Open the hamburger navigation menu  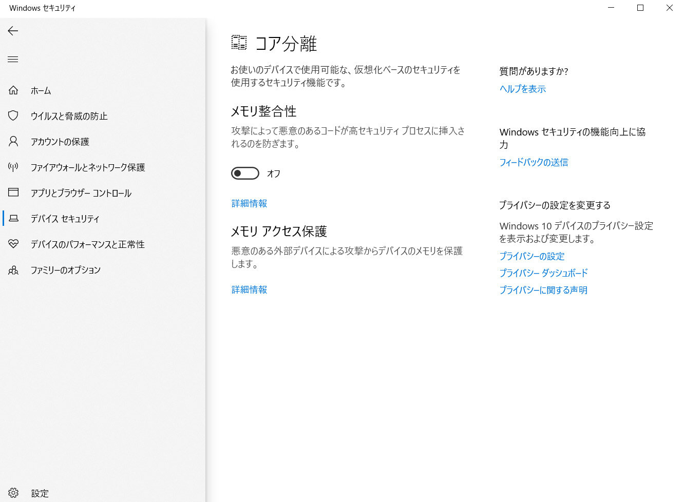pos(13,60)
